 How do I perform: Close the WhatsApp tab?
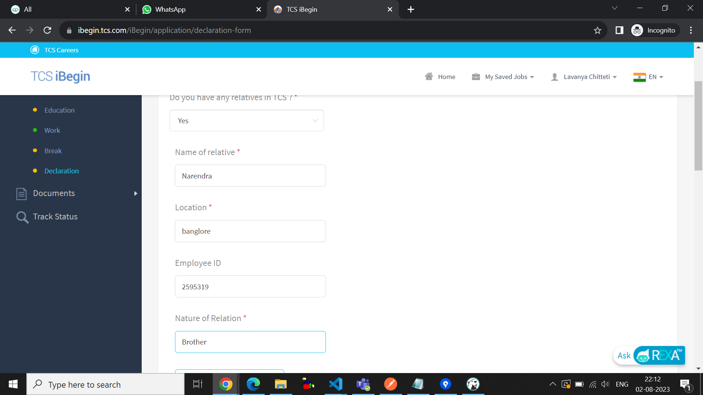(x=259, y=10)
